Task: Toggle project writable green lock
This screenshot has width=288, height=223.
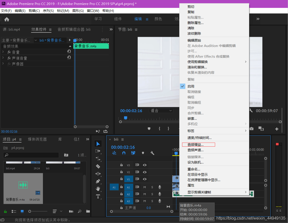Action: (5, 211)
